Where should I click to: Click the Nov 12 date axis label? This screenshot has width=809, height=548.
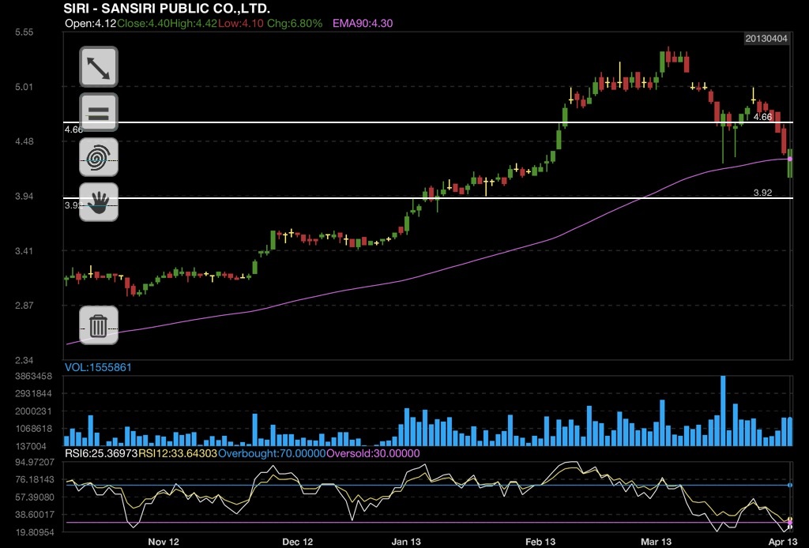tap(164, 542)
